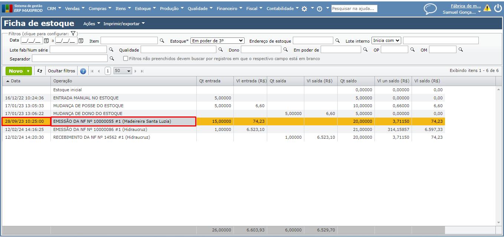Click the yellow warning alert icon
Viewport: 504px width, 237px height.
pyautogui.click(x=487, y=8)
